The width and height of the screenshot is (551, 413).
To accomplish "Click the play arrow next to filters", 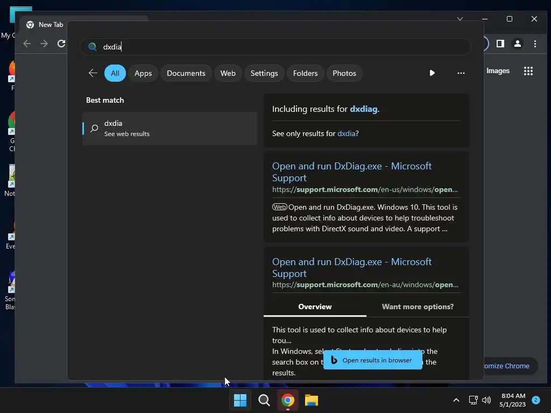I will point(432,73).
